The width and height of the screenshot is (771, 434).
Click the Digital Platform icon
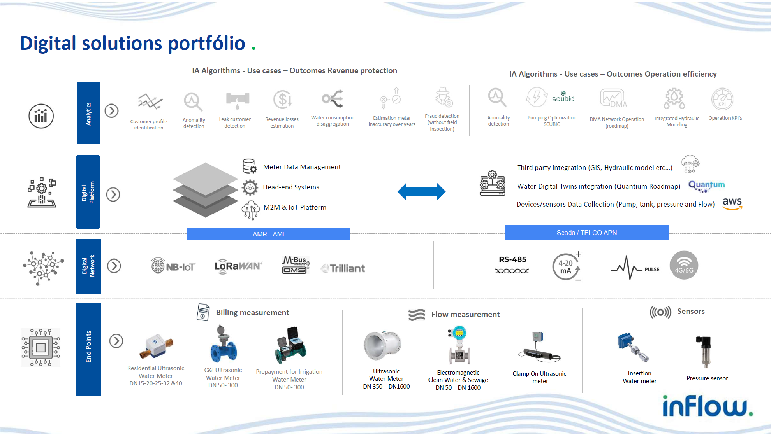point(40,193)
